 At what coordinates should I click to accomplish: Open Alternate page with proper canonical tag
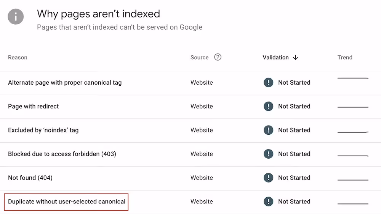pos(65,83)
